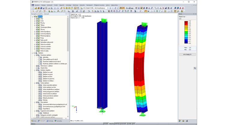228x125 pixels.
Task: Click the RF-STABILITY button in Panel
Action: click(x=187, y=54)
